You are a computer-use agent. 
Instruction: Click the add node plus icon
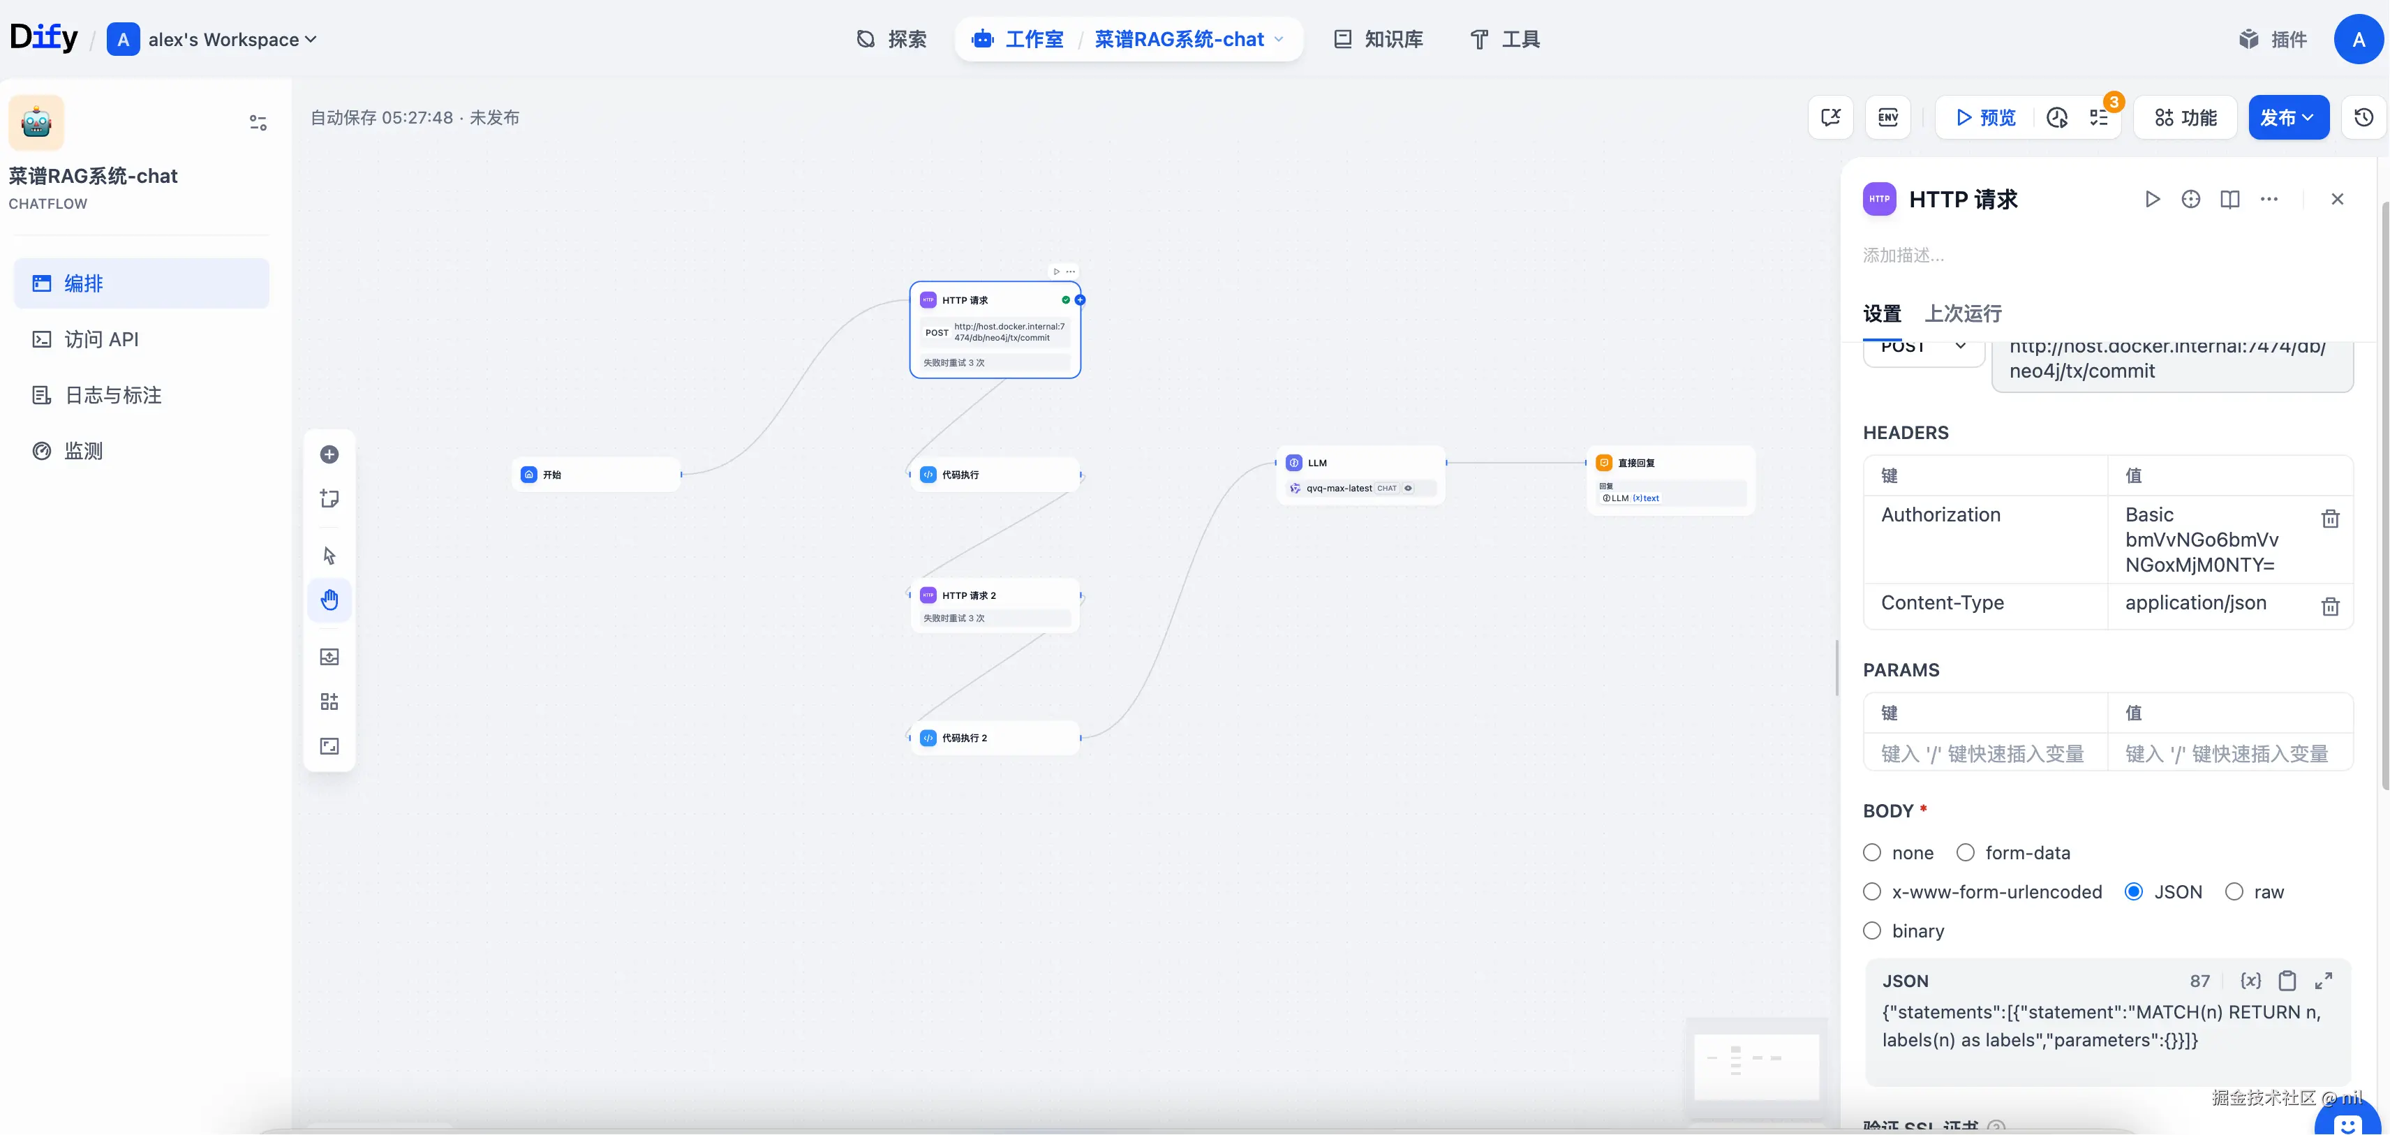pyautogui.click(x=329, y=454)
